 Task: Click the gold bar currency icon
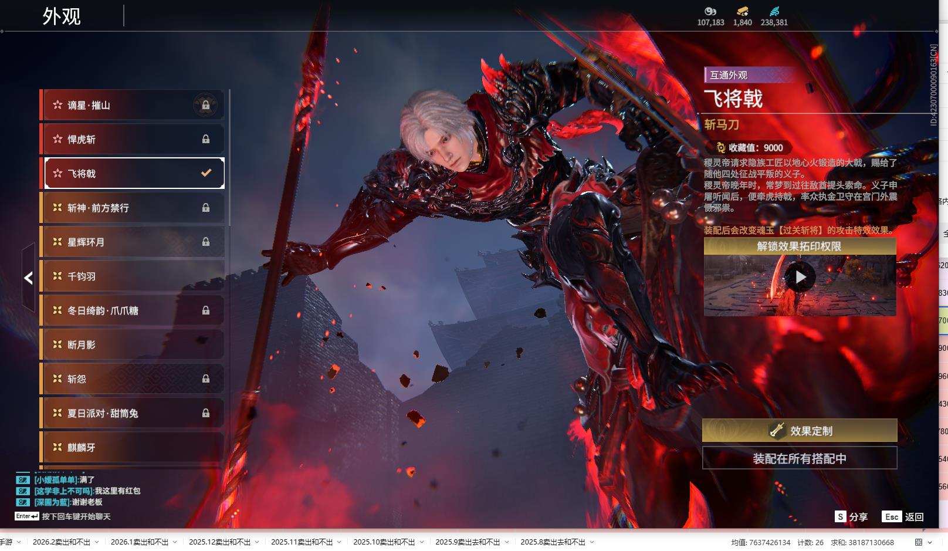click(x=742, y=11)
